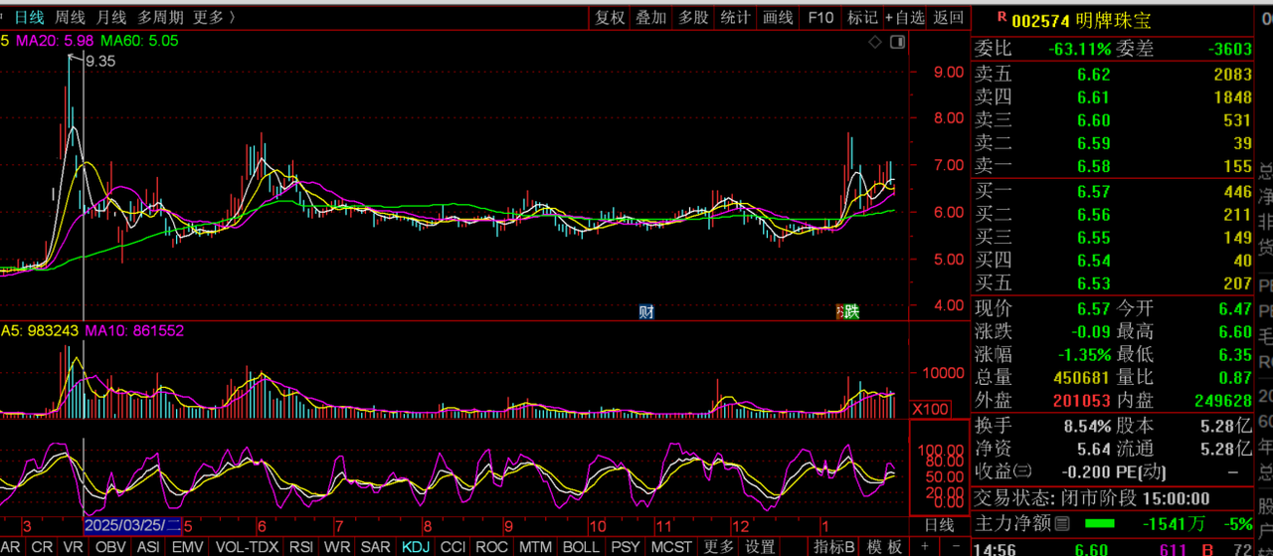The image size is (1273, 556).
Task: Add stock via +自选 button
Action: (x=904, y=17)
